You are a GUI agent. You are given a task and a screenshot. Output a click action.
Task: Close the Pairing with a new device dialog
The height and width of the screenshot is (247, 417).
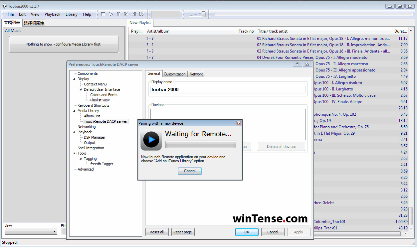coord(239,123)
